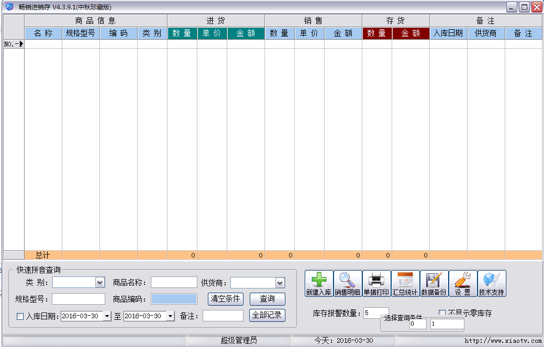544x347 pixels.
Task: Open 汇总统计 calendar icon
Action: 405,281
